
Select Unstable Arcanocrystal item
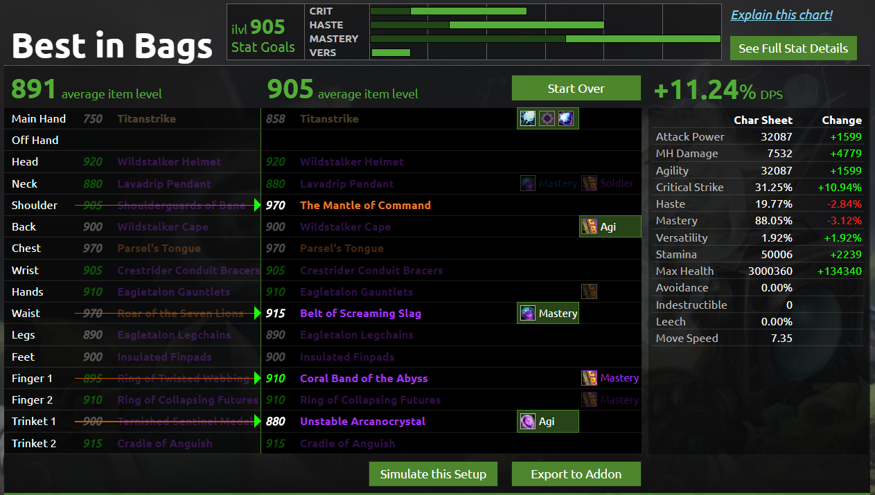[x=362, y=421]
